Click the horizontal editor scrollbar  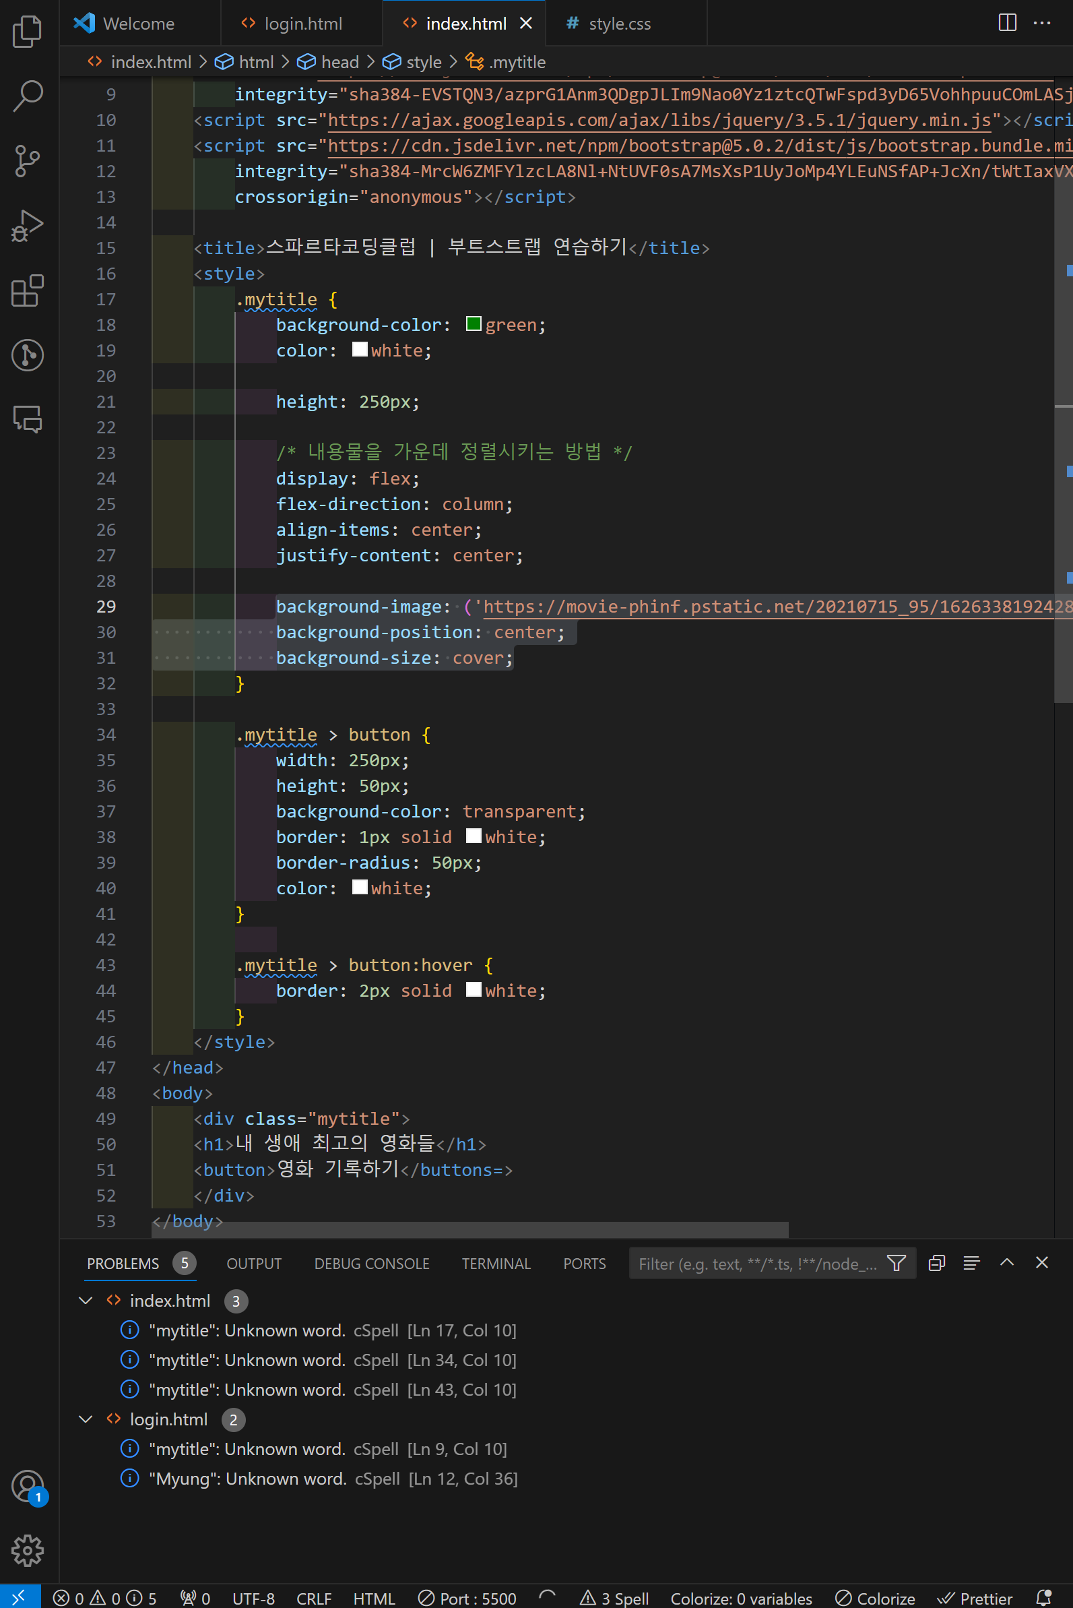click(469, 1229)
